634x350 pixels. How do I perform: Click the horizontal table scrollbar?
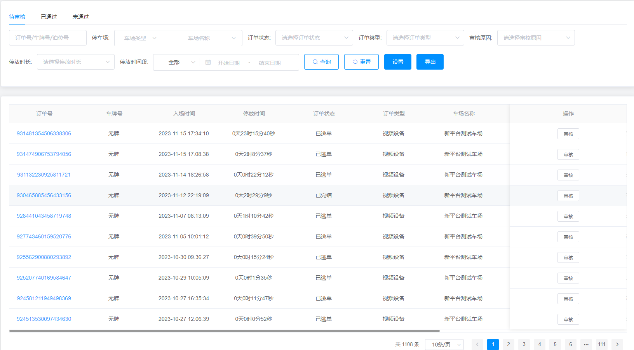(224, 331)
